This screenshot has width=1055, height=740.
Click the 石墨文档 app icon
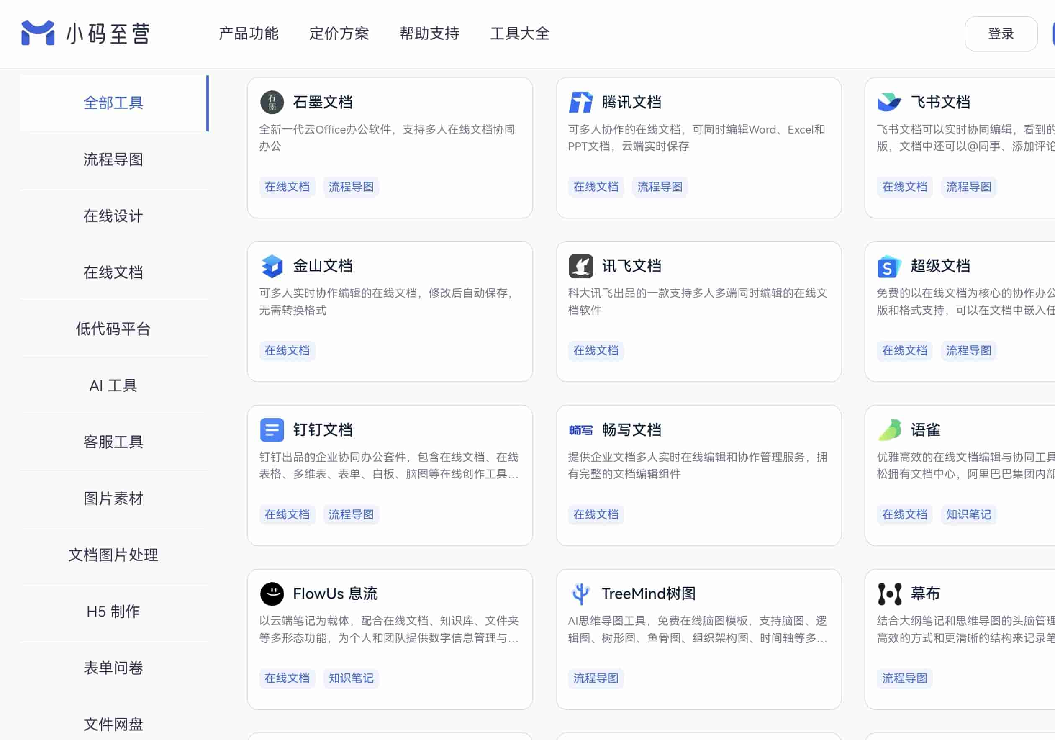[273, 102]
